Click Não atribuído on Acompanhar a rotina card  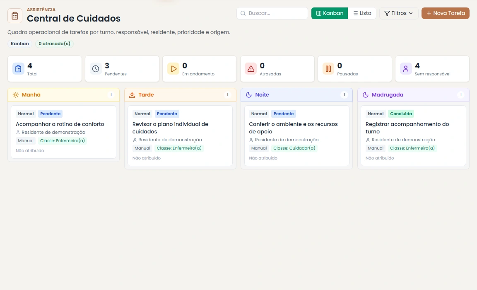point(30,151)
